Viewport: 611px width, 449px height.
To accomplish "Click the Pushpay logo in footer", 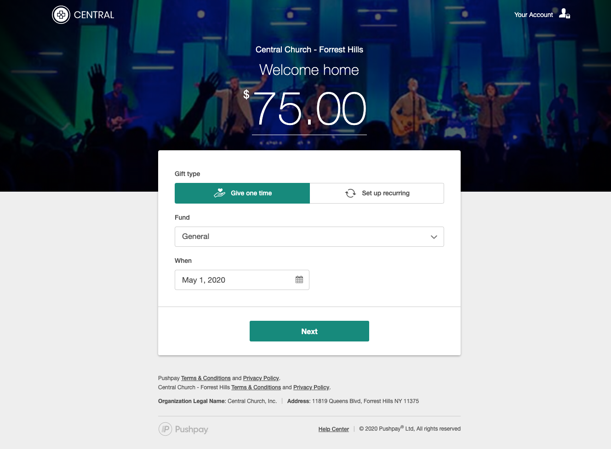I will tap(183, 429).
